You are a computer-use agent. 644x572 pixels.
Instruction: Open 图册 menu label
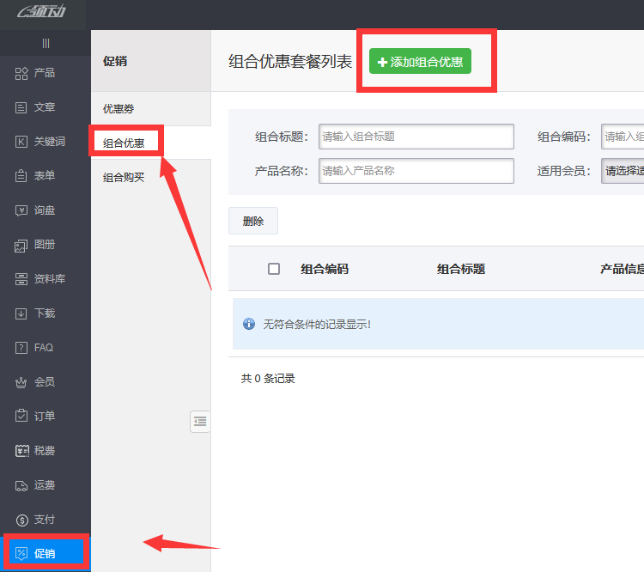click(x=45, y=245)
